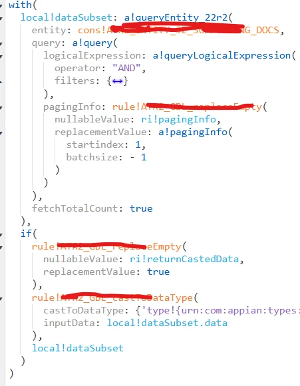Screen dimensions: 300x386
Task: Click the 'castToDataType' parameter label
Action: [83, 310]
